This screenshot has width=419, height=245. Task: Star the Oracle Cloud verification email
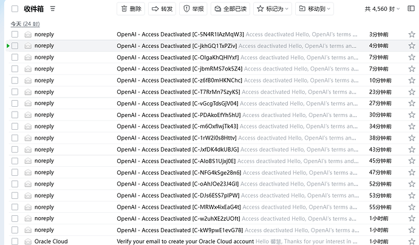pyautogui.click(x=412, y=241)
